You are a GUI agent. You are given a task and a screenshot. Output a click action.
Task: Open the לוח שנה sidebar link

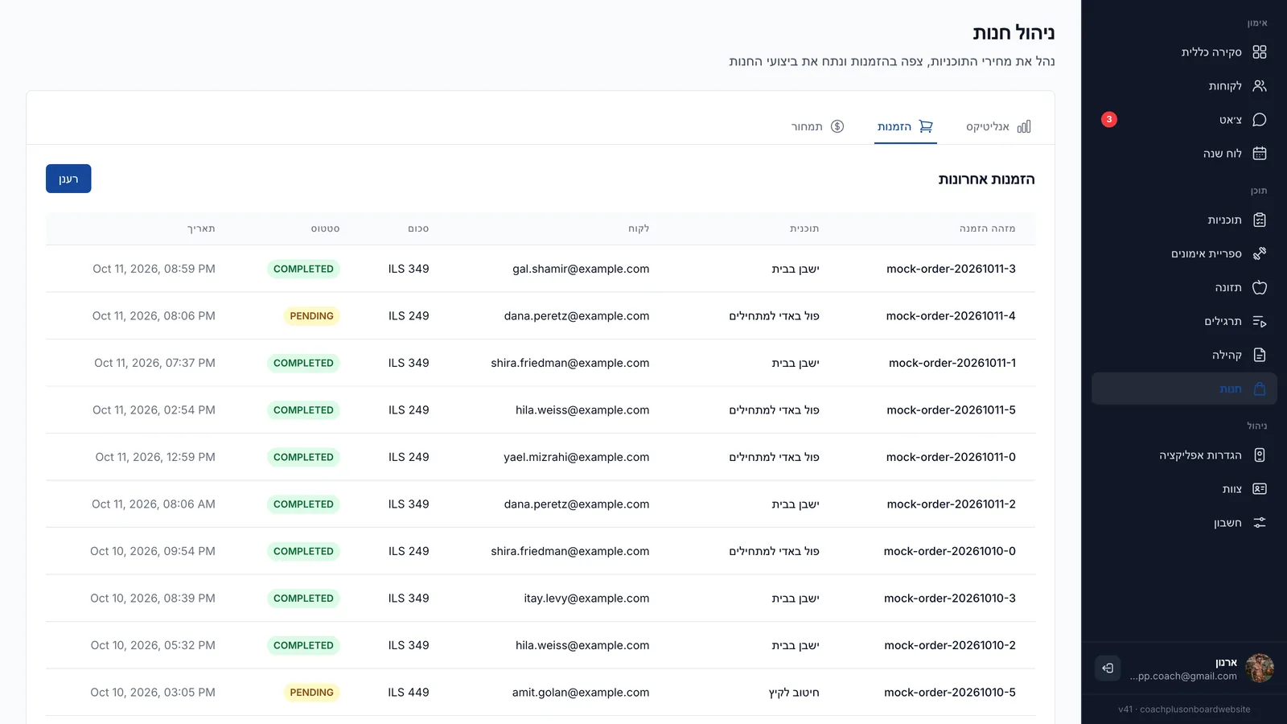(x=1222, y=154)
